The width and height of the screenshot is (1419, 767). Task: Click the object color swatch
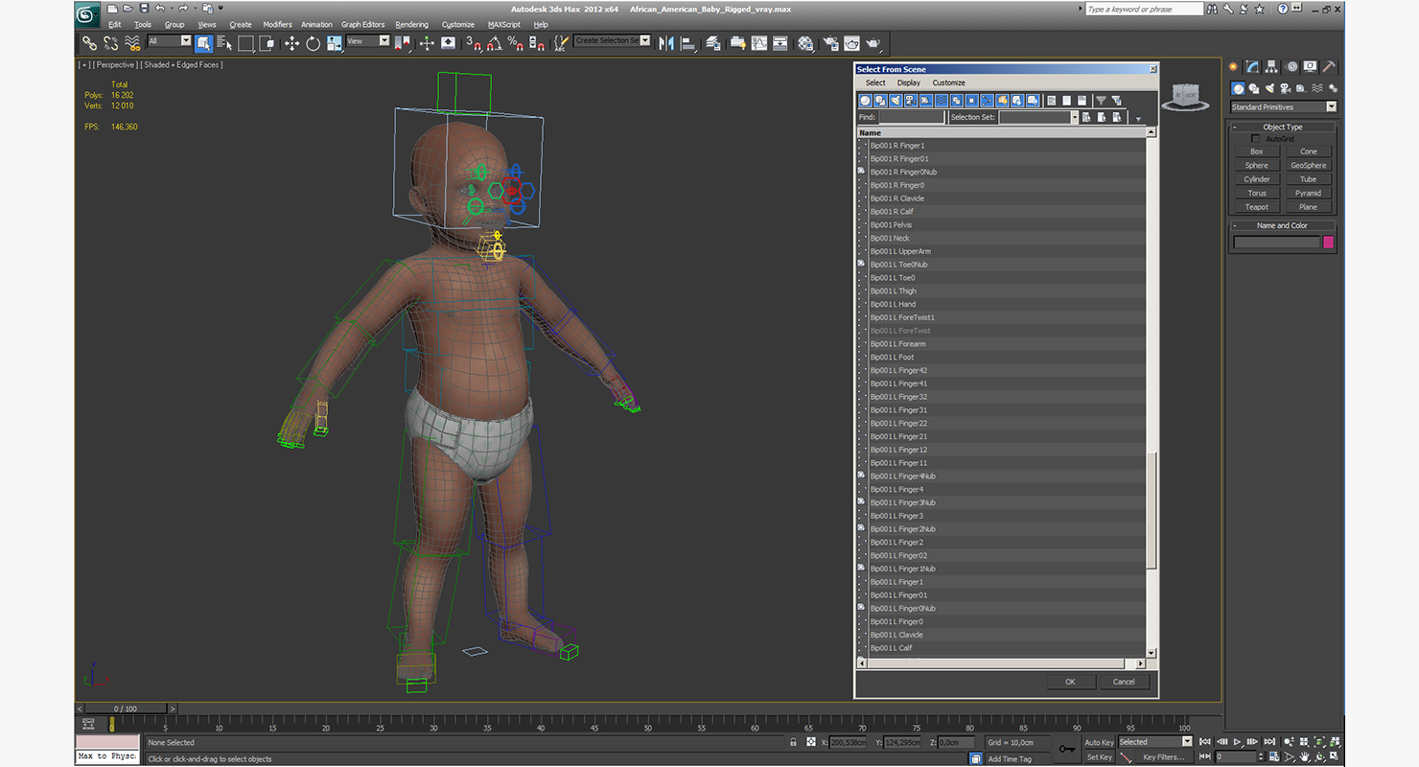click(x=1329, y=243)
